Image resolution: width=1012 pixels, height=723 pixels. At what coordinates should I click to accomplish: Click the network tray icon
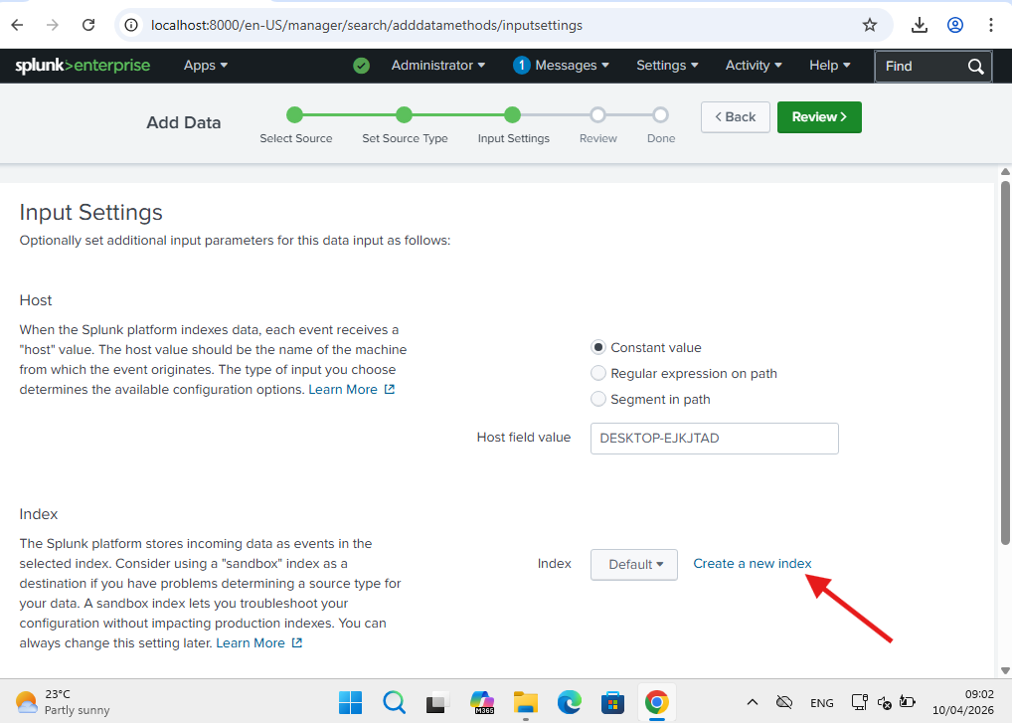point(859,702)
